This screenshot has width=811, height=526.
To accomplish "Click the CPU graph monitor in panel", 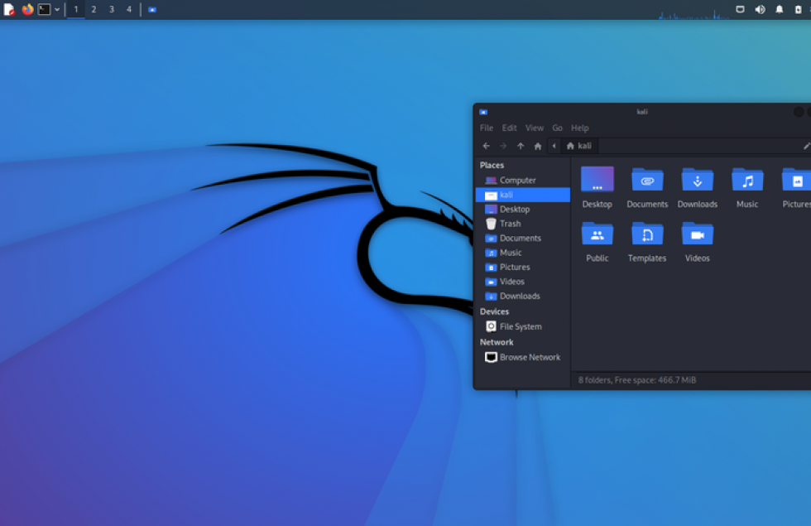I will 693,14.
